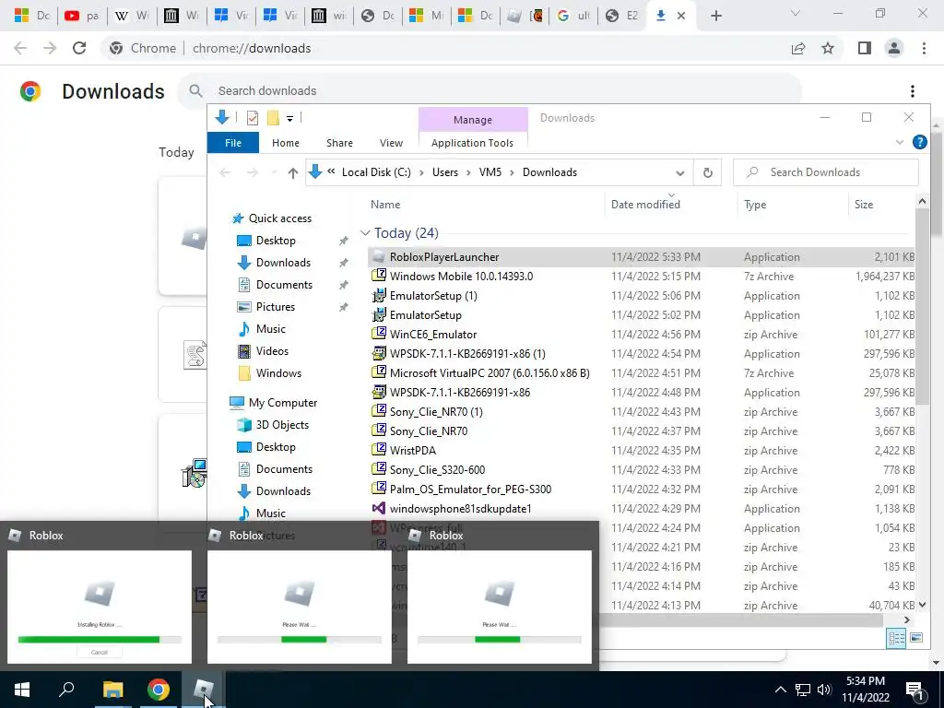The image size is (944, 708).
Task: Bookmark this page with the star icon
Action: [828, 48]
